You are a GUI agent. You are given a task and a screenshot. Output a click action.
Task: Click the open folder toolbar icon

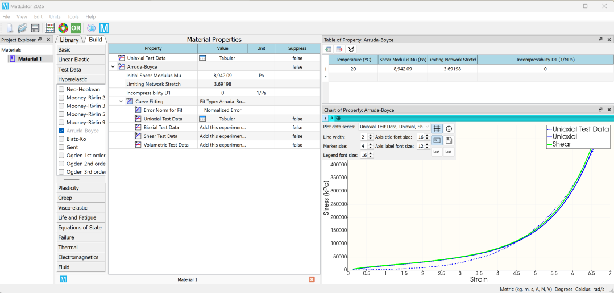[x=22, y=28]
